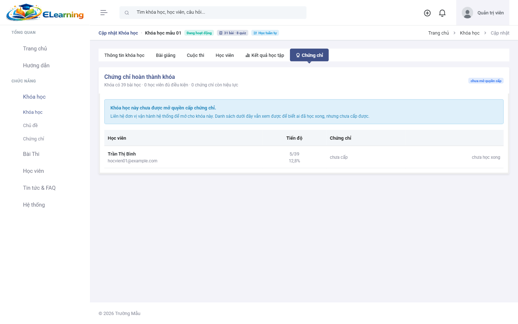518x324 pixels.
Task: Click the Học tuần tự badge
Action: (x=265, y=33)
